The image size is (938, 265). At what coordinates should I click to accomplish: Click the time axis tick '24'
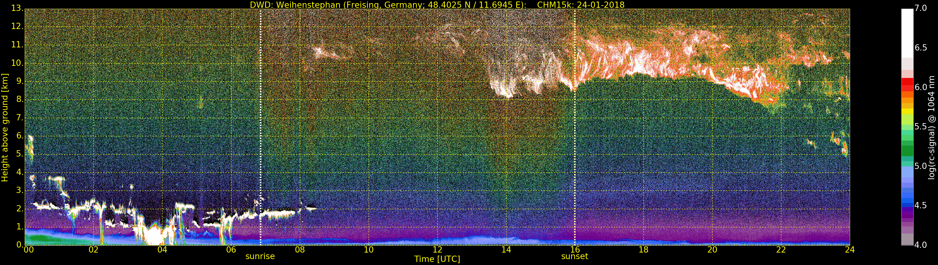coord(850,250)
